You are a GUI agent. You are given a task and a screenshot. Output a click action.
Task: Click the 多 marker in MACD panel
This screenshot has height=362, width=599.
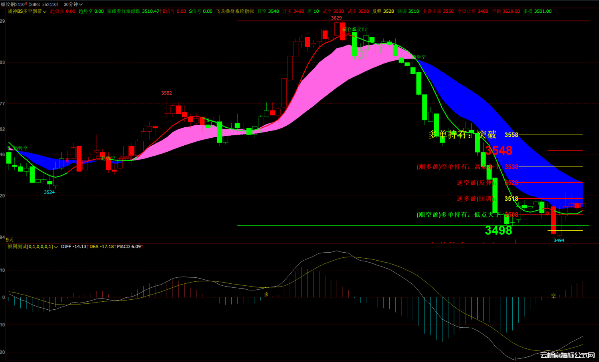[267, 295]
